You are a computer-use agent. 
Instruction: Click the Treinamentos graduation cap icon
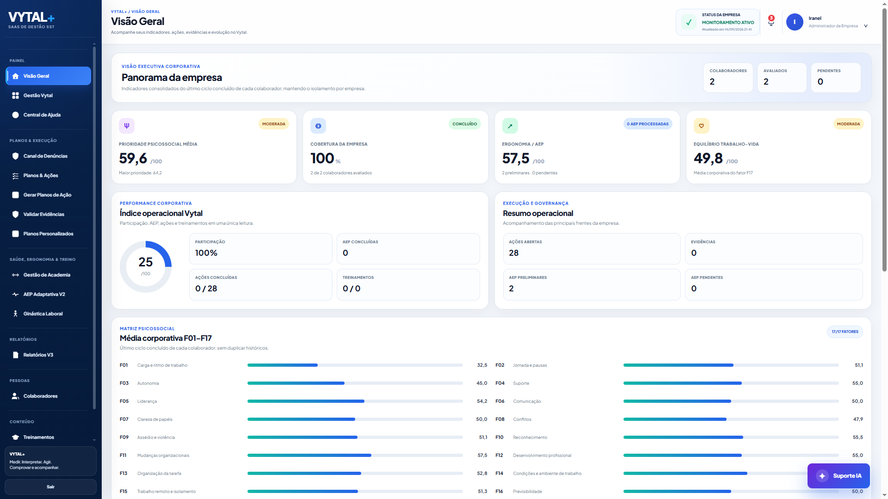(15, 437)
